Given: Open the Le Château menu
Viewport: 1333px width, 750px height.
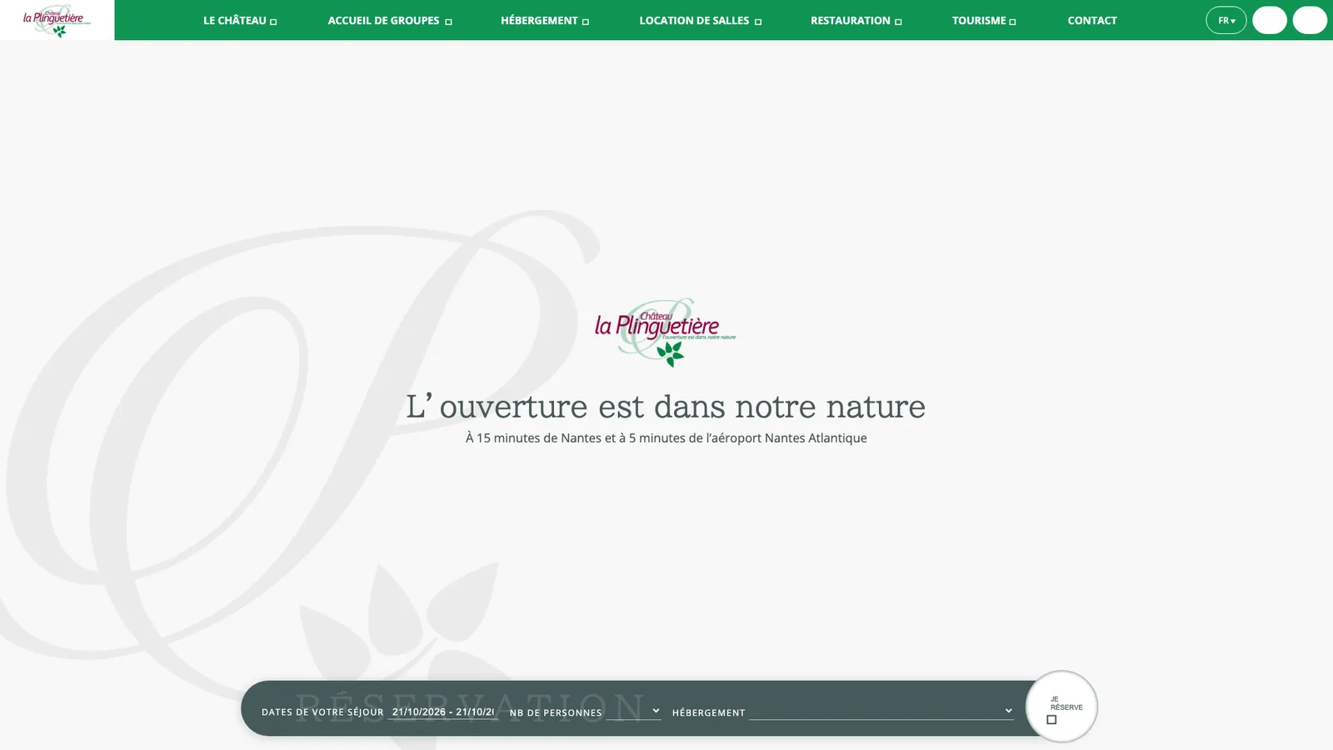Looking at the screenshot, I should point(240,20).
